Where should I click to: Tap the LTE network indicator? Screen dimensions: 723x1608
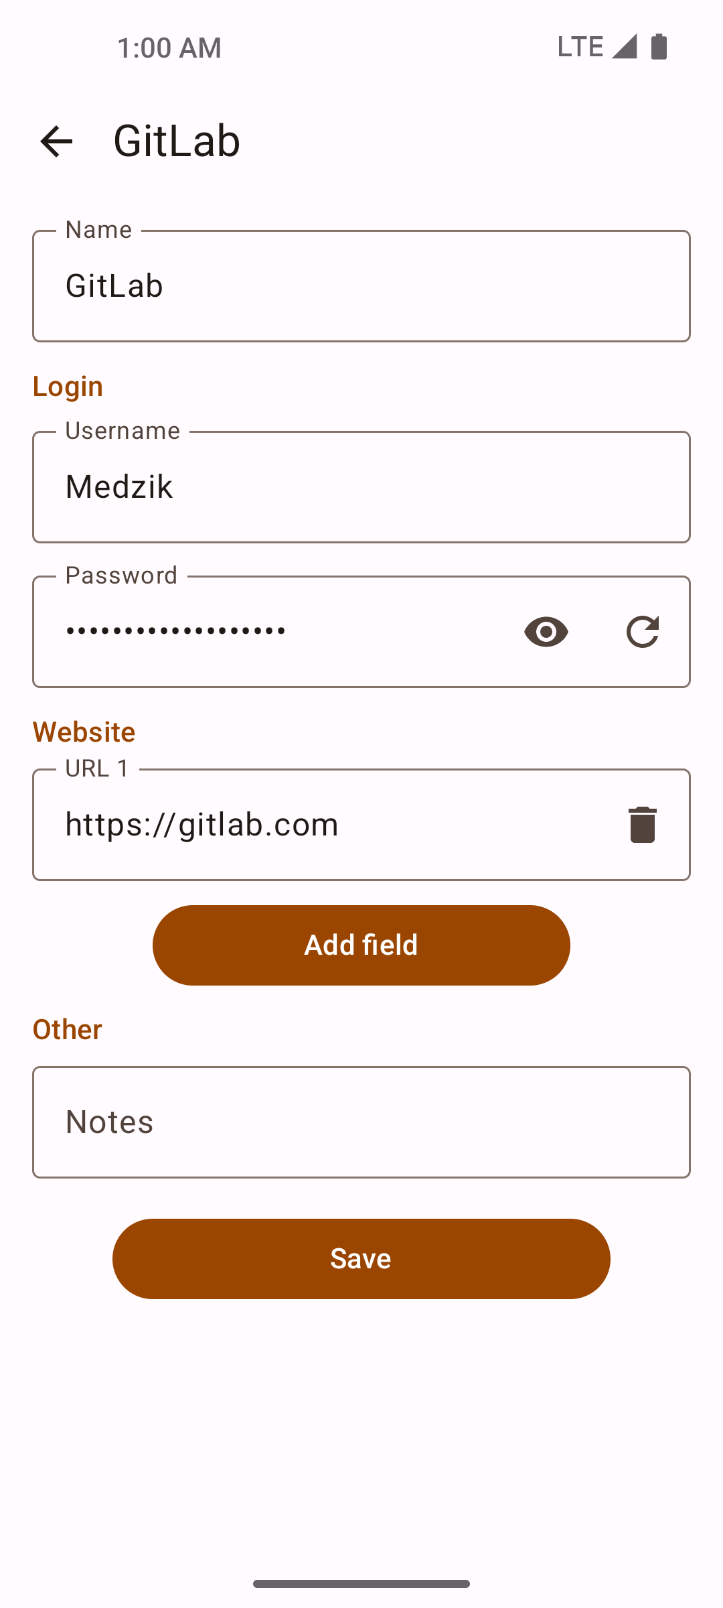tap(580, 47)
